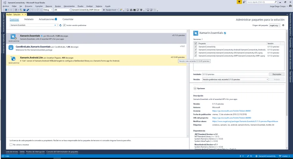Image resolution: width=293 pixels, height=159 pixels.
Task: Click the New Project toolbar icon
Action: pyautogui.click(x=16, y=10)
